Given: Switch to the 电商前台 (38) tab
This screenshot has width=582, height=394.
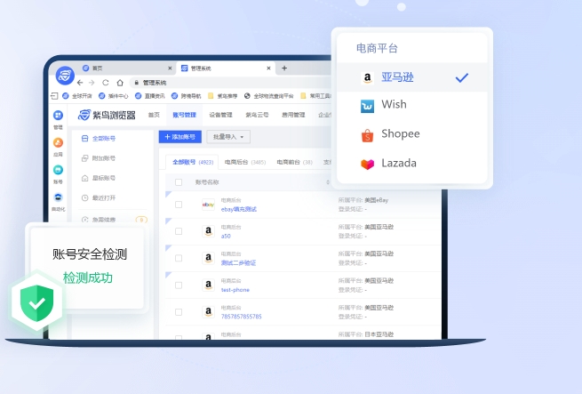Looking at the screenshot, I should [295, 162].
